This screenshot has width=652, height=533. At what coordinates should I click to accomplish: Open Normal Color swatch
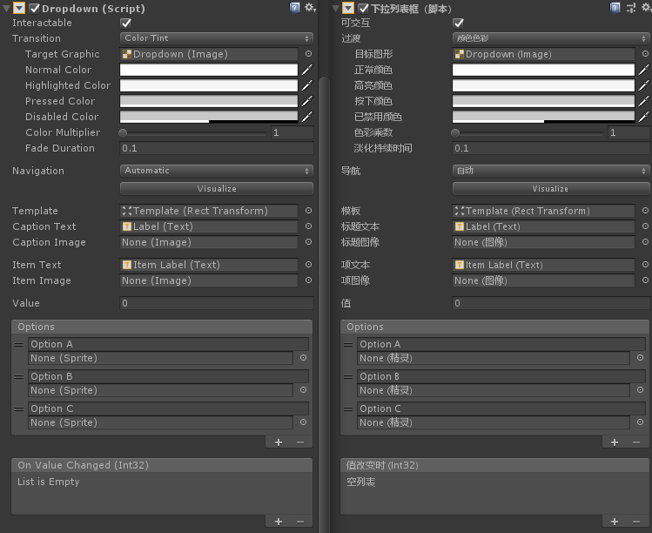pyautogui.click(x=209, y=70)
